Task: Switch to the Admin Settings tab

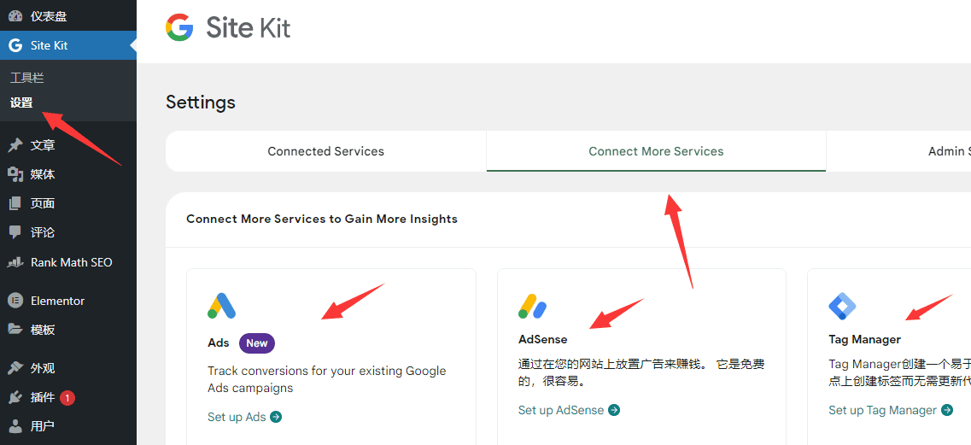Action: click(898, 151)
